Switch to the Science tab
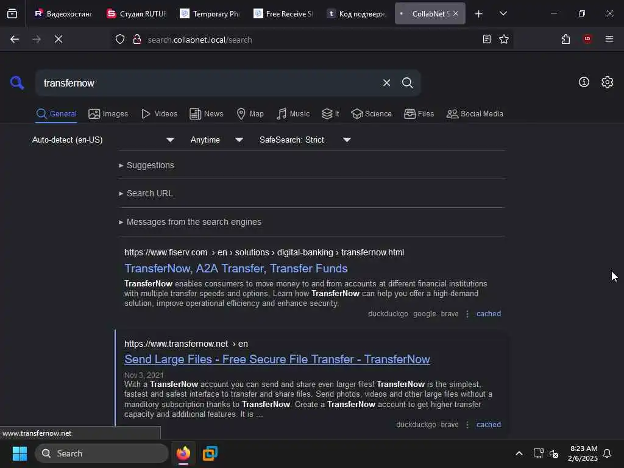This screenshot has width=624, height=468. [x=371, y=114]
